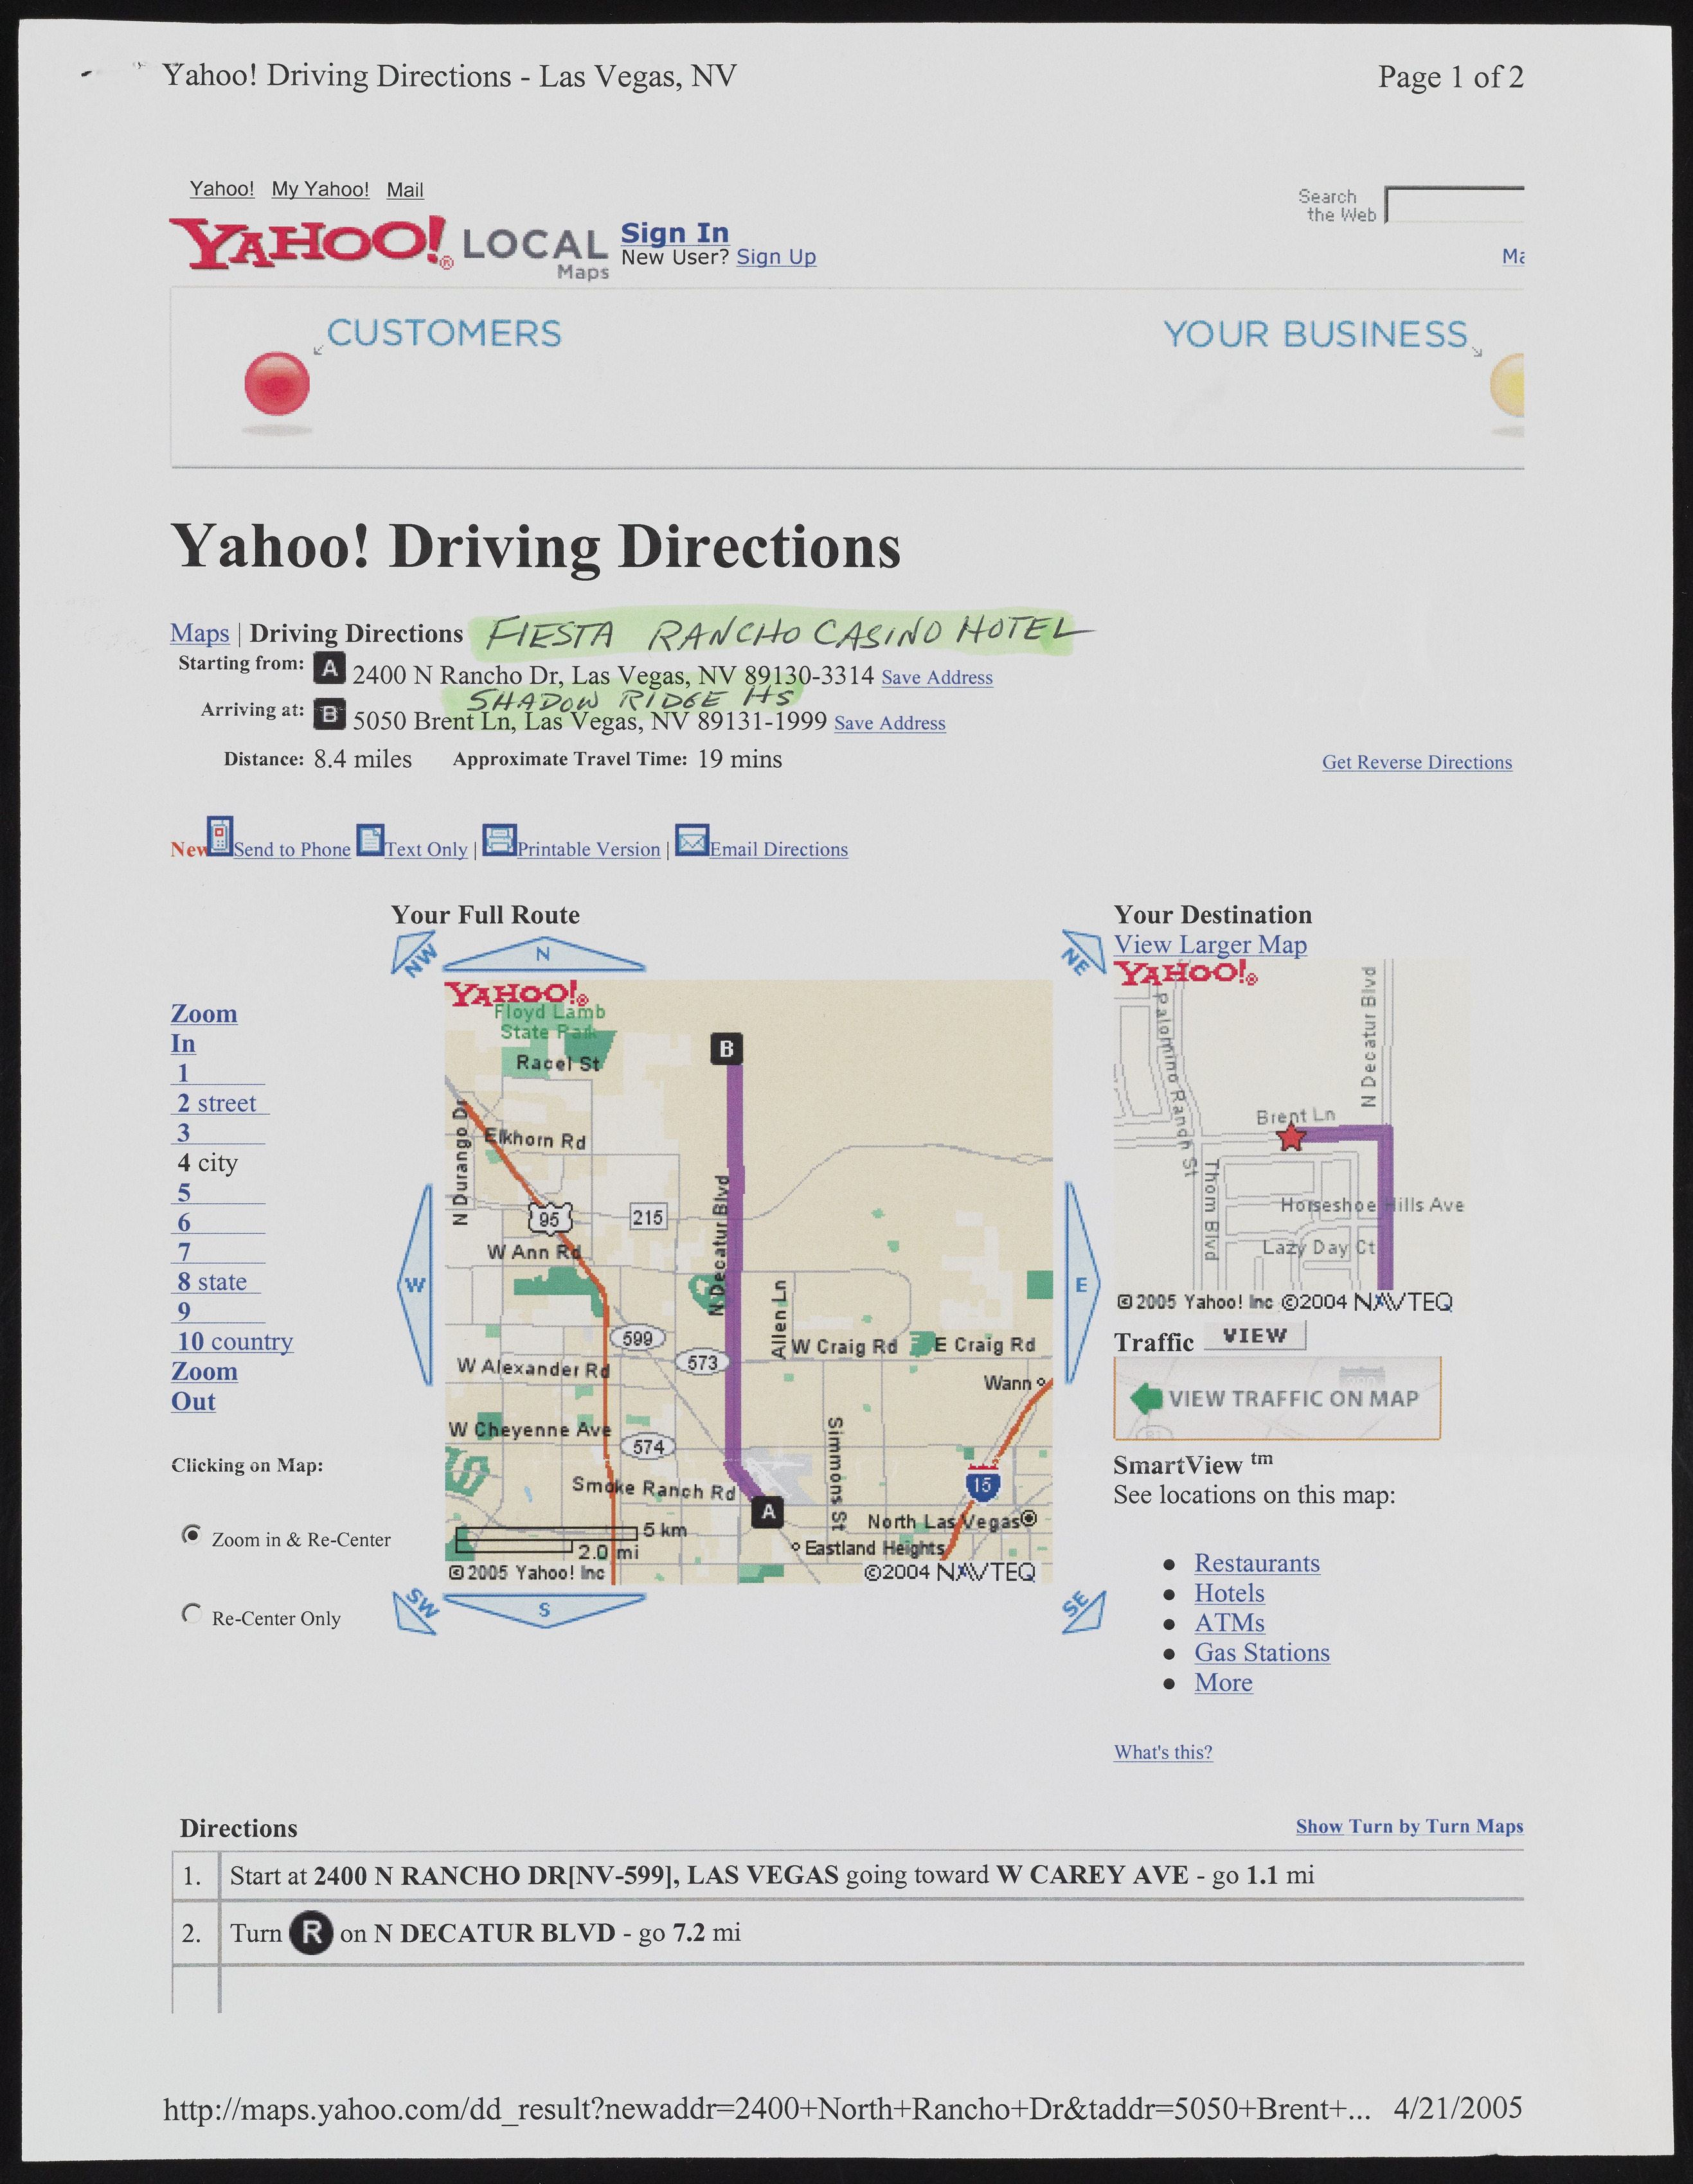Click the Sign Up link
Viewport: 1693px width, 2184px height.
tap(776, 257)
